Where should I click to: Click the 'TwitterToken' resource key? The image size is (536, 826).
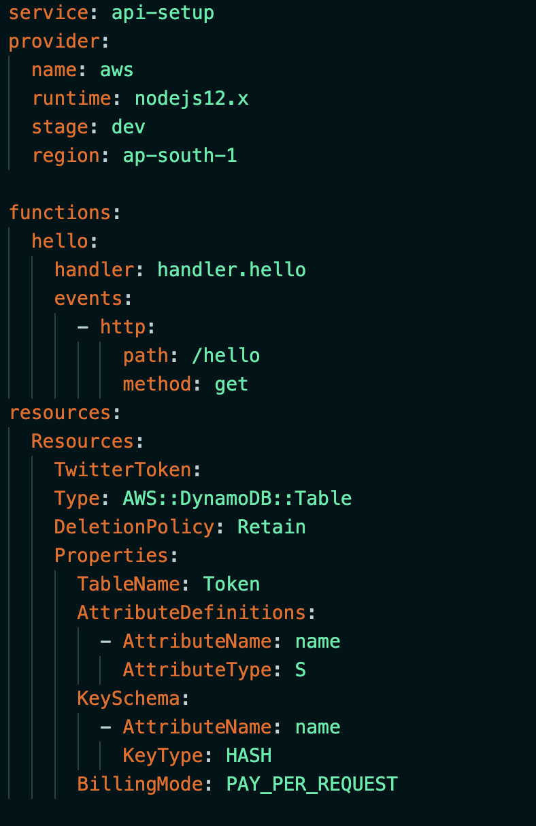pyautogui.click(x=122, y=470)
